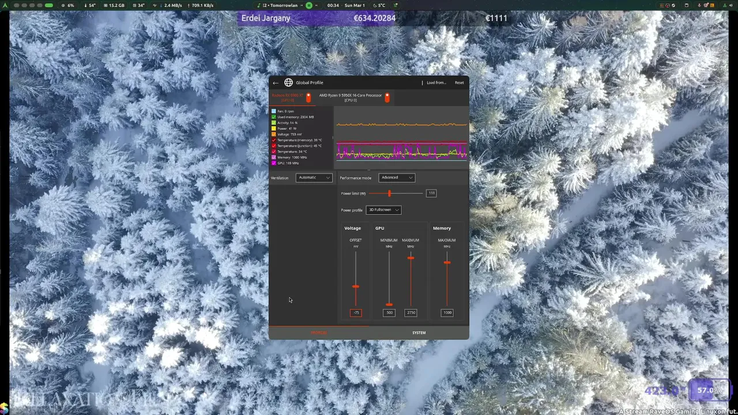Click the download arrow tray icon
This screenshot has width=738, height=415.
coord(699,5)
